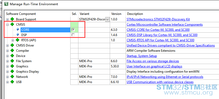Click the ARM Compiler Software Extensions text
The height and width of the screenshot is (99, 219).
pyautogui.click(x=151, y=51)
